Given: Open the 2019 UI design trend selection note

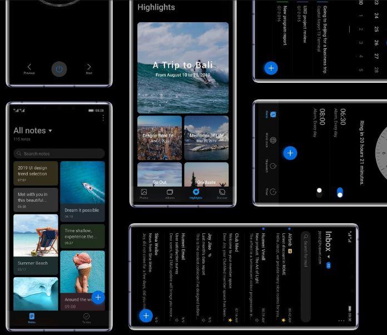Looking at the screenshot, I should [x=36, y=173].
